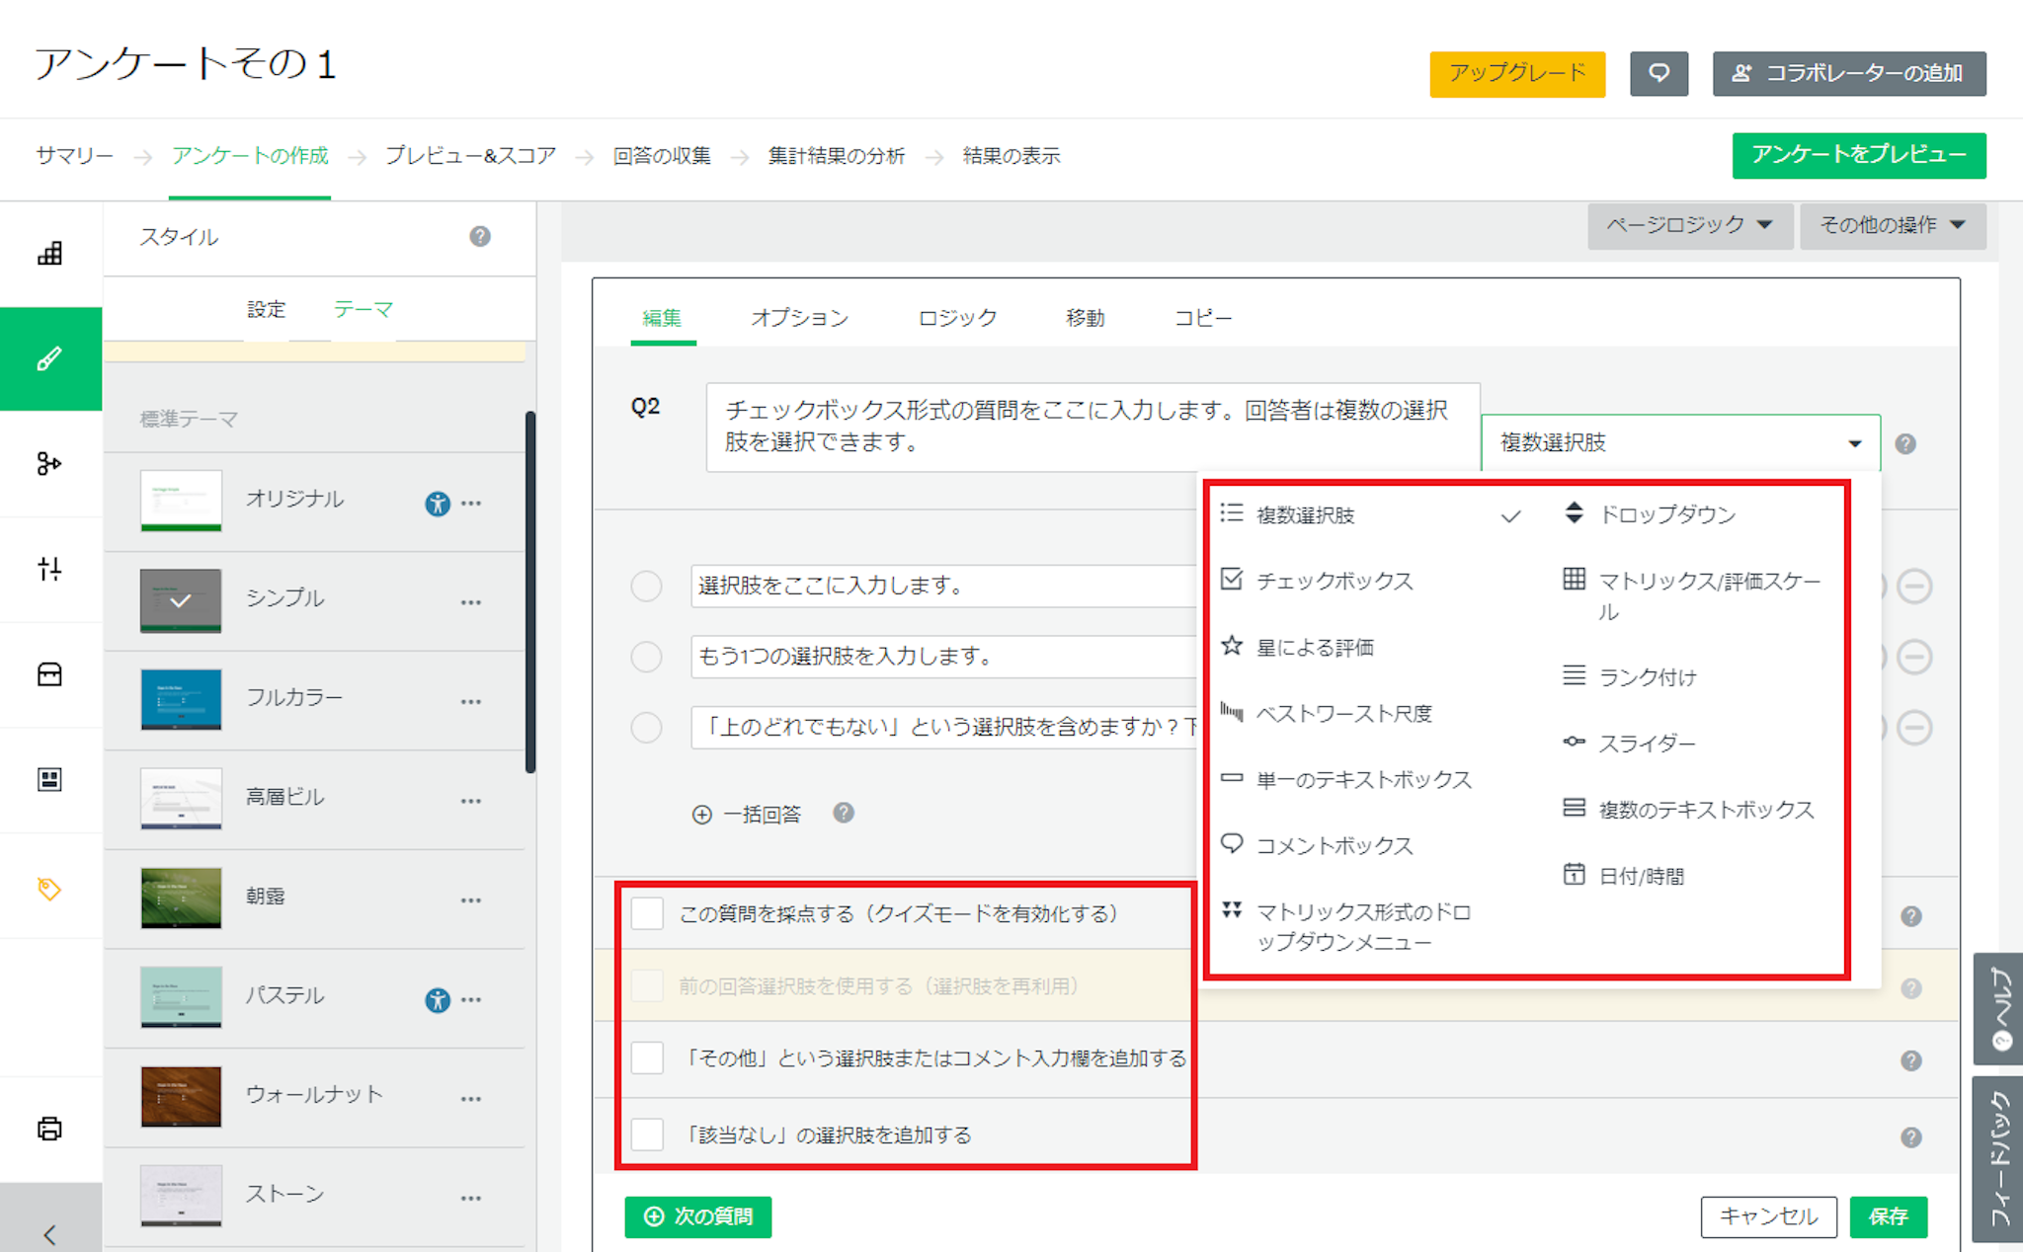2023x1252 pixels.
Task: Open the その他の操作 dropdown menu
Action: point(1892,225)
